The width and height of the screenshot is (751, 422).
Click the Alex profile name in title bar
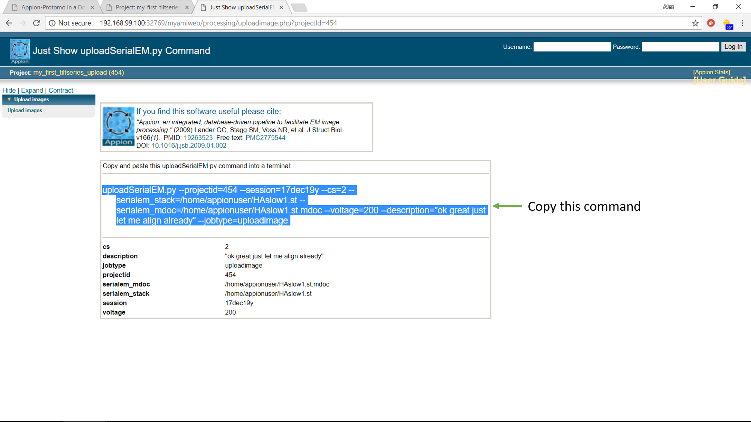click(x=668, y=6)
